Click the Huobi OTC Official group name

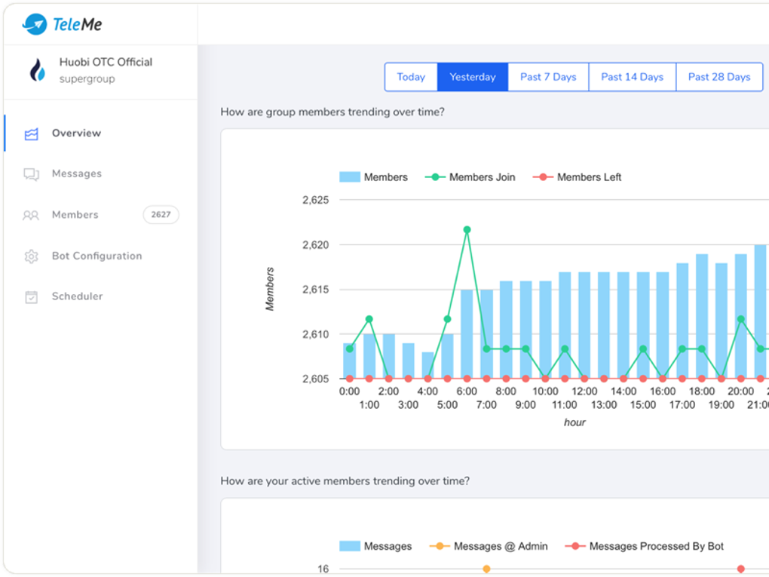(106, 63)
